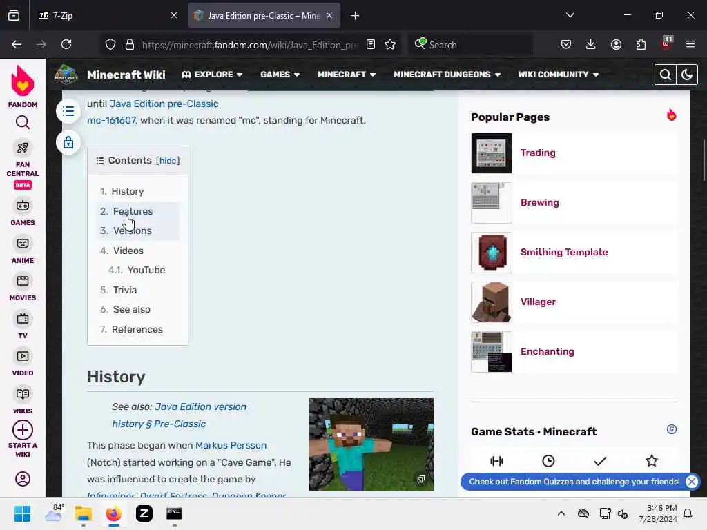
Task: Open Fandom sidebar search icon
Action: pos(23,122)
